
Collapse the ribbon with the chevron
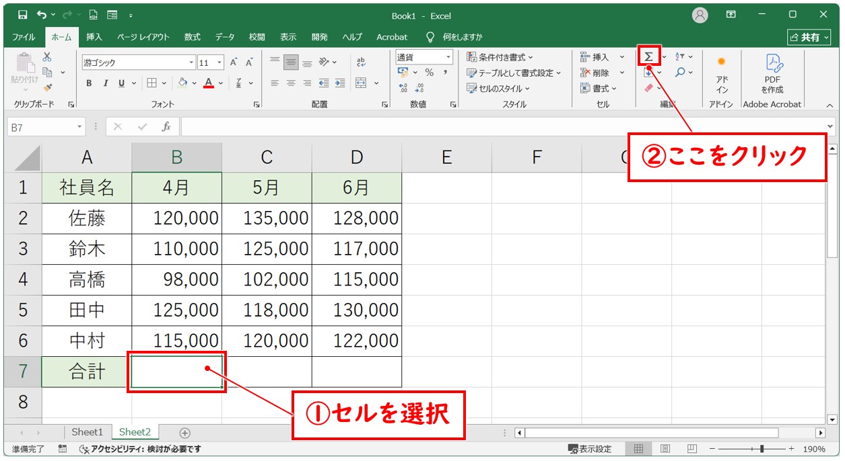click(830, 106)
